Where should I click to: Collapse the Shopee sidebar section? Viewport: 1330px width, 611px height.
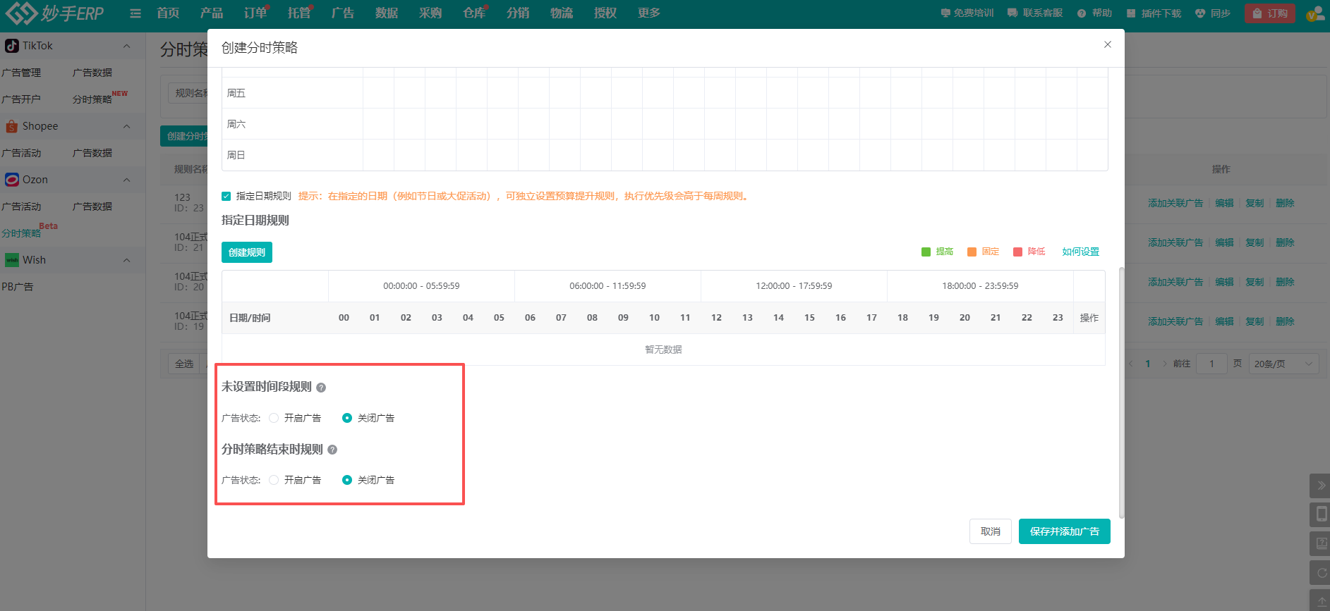pyautogui.click(x=126, y=126)
